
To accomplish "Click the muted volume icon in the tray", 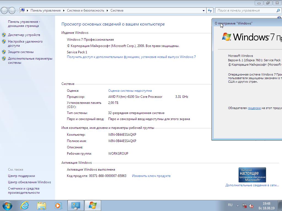I will click(x=251, y=205).
